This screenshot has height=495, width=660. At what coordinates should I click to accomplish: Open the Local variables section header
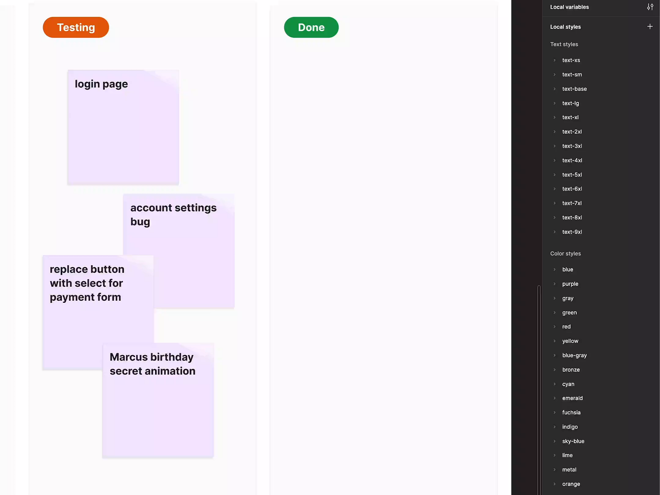pos(569,7)
